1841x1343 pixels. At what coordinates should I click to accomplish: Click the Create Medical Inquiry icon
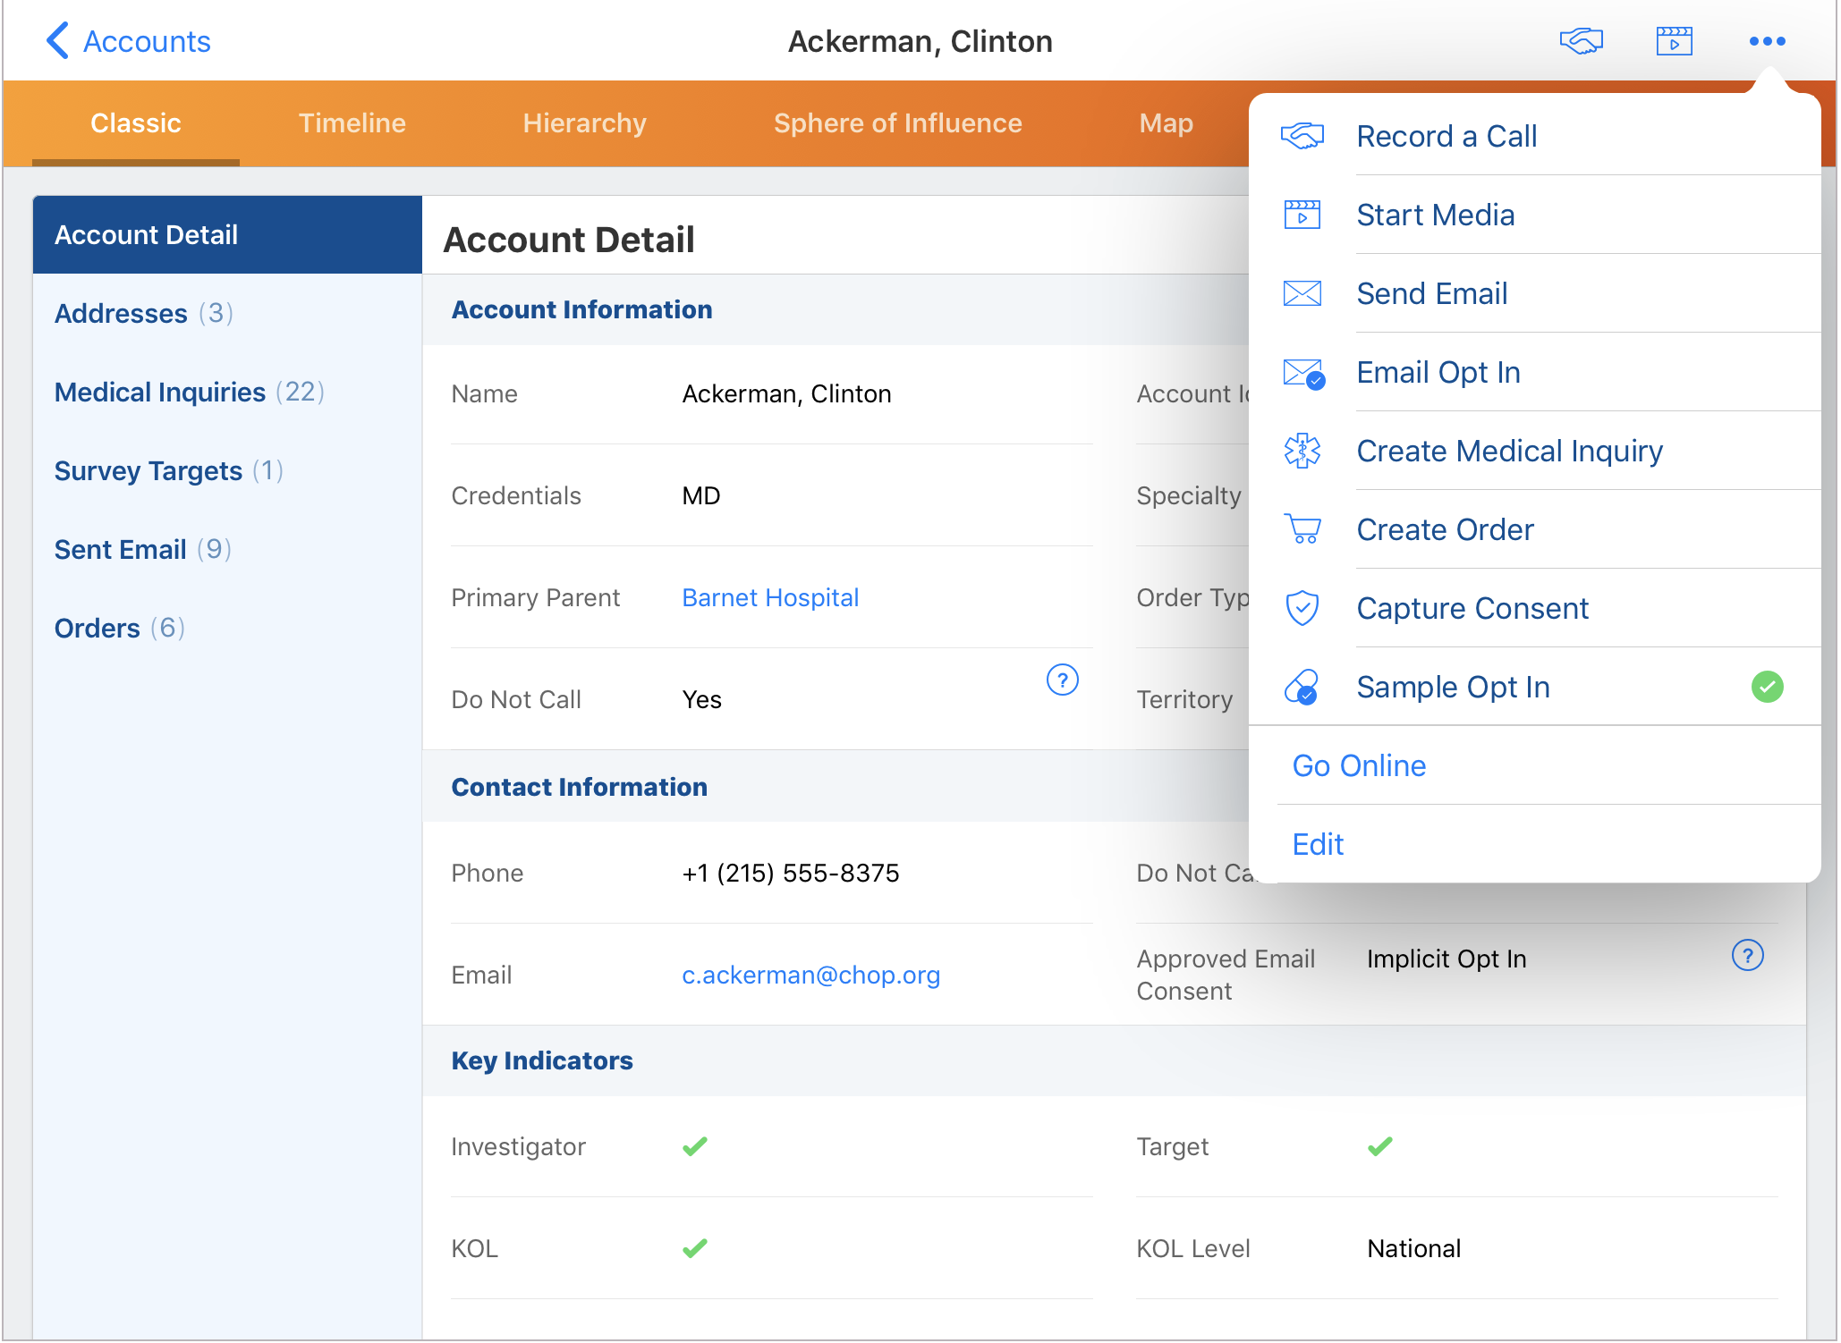click(1302, 451)
